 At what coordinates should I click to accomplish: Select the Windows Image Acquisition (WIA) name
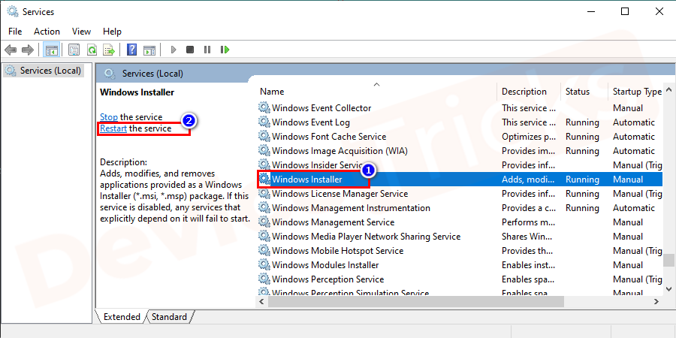tap(340, 150)
